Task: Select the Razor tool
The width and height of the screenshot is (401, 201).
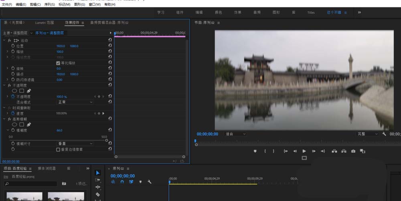Action: pyautogui.click(x=98, y=194)
